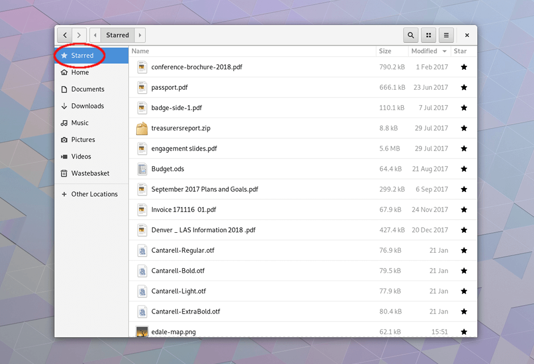This screenshot has height=364, width=534.
Task: Click Modified column sort arrow
Action: coord(444,52)
